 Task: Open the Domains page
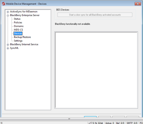coord(19,26)
